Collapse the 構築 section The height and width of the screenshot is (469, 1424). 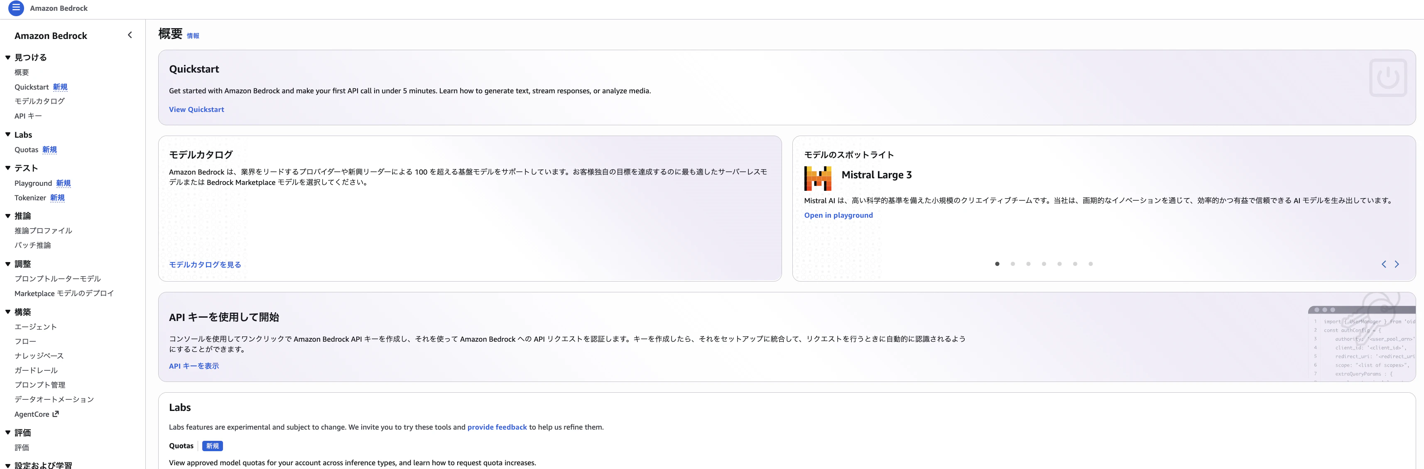pos(8,312)
